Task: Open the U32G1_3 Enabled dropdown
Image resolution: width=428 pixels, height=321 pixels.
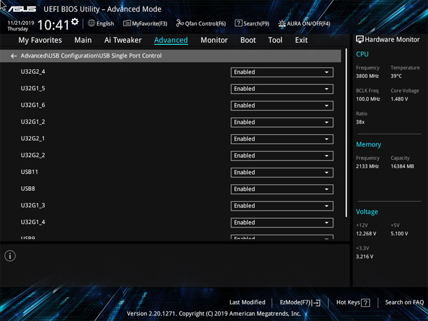Action: pos(282,206)
